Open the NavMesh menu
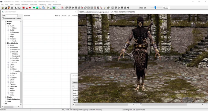Image resolution: width=208 pixels, height=111 pixels. pyautogui.click(x=25, y=5)
